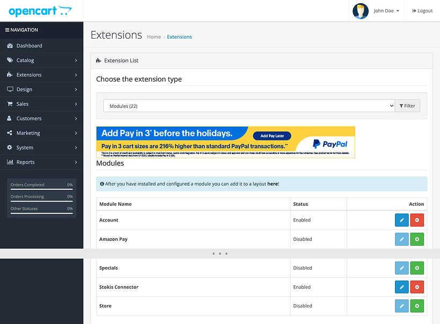Log out using the Logout link
Screen dimensions: 440x324
point(422,11)
